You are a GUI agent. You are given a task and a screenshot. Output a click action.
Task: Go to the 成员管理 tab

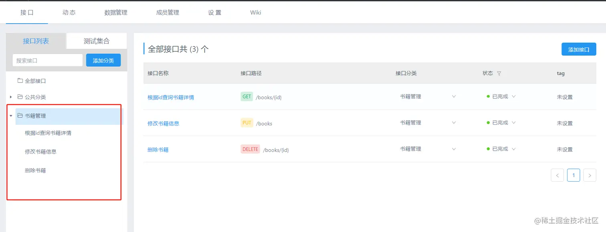(x=168, y=12)
